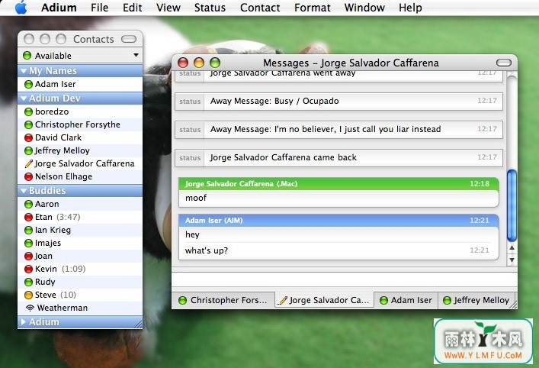Click Kevin's red away icon
The width and height of the screenshot is (539, 368).
[28, 269]
